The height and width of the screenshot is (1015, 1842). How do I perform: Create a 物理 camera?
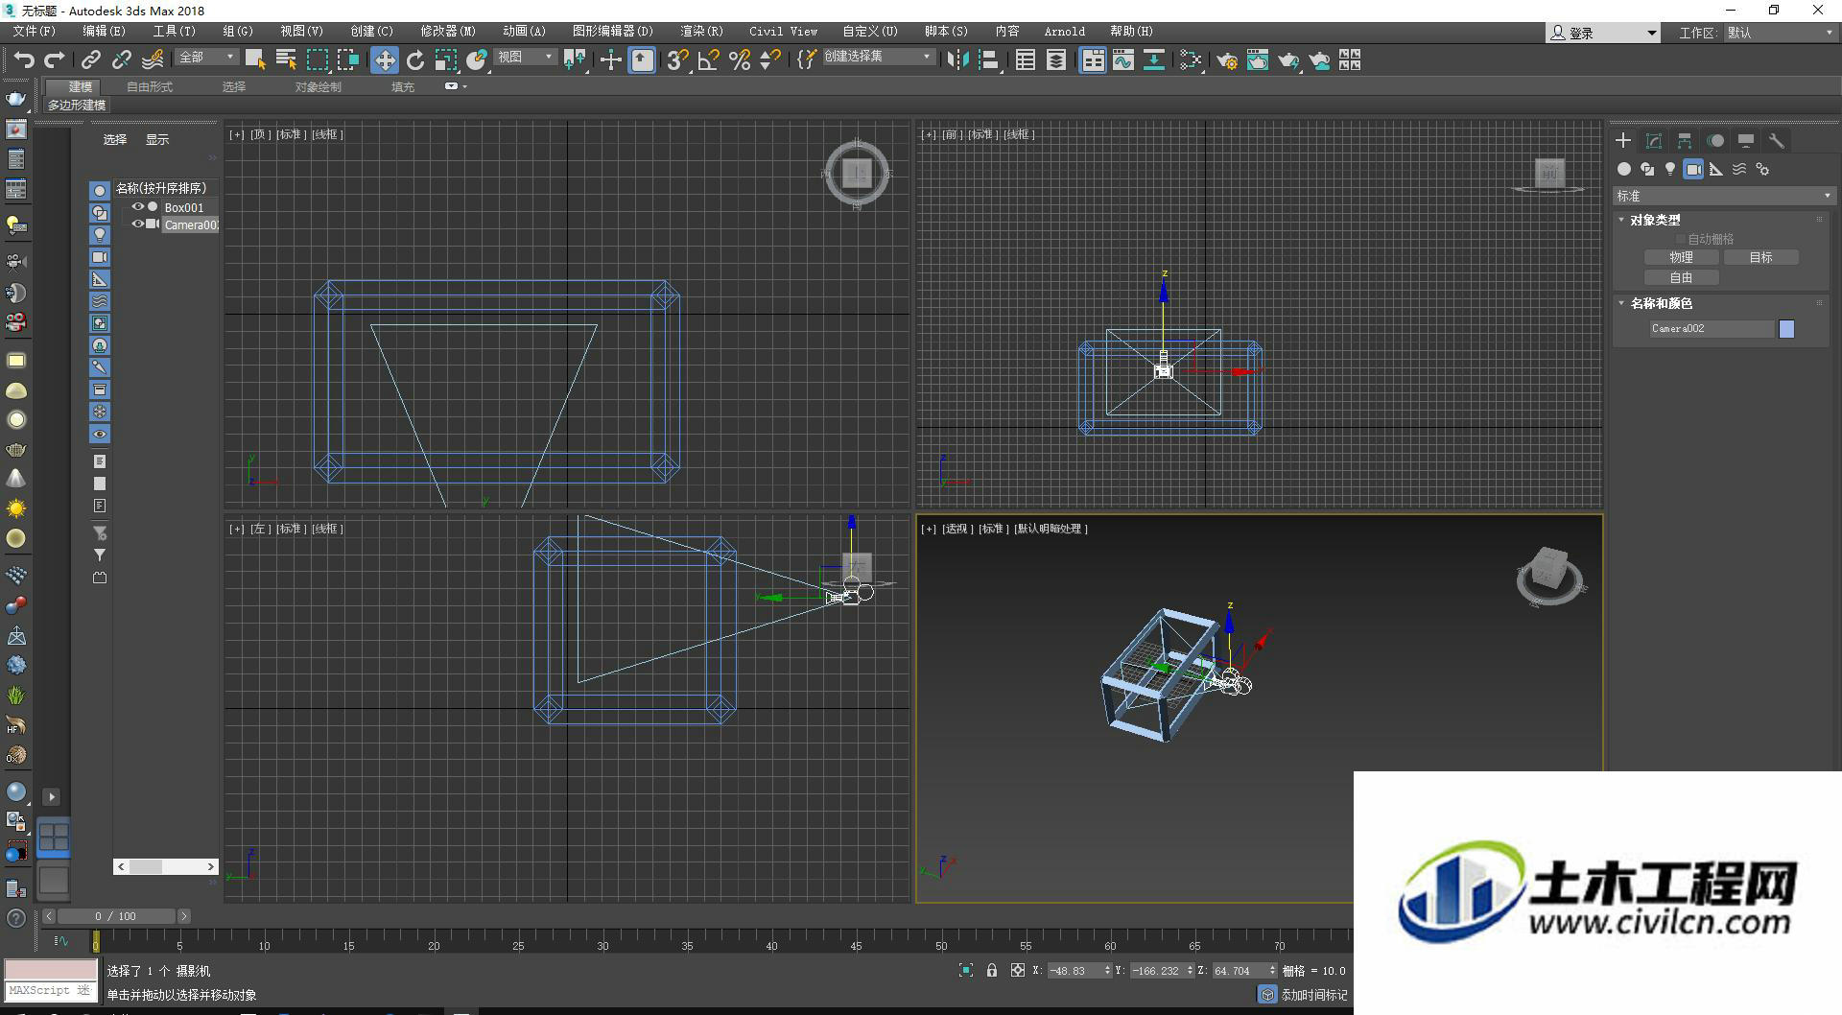pyautogui.click(x=1681, y=257)
